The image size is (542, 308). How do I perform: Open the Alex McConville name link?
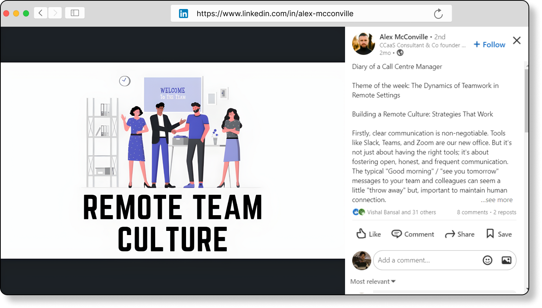404,37
